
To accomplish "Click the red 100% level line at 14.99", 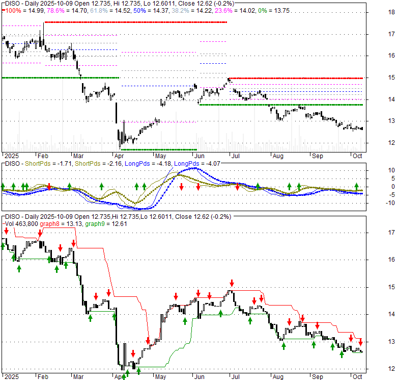I will point(296,78).
